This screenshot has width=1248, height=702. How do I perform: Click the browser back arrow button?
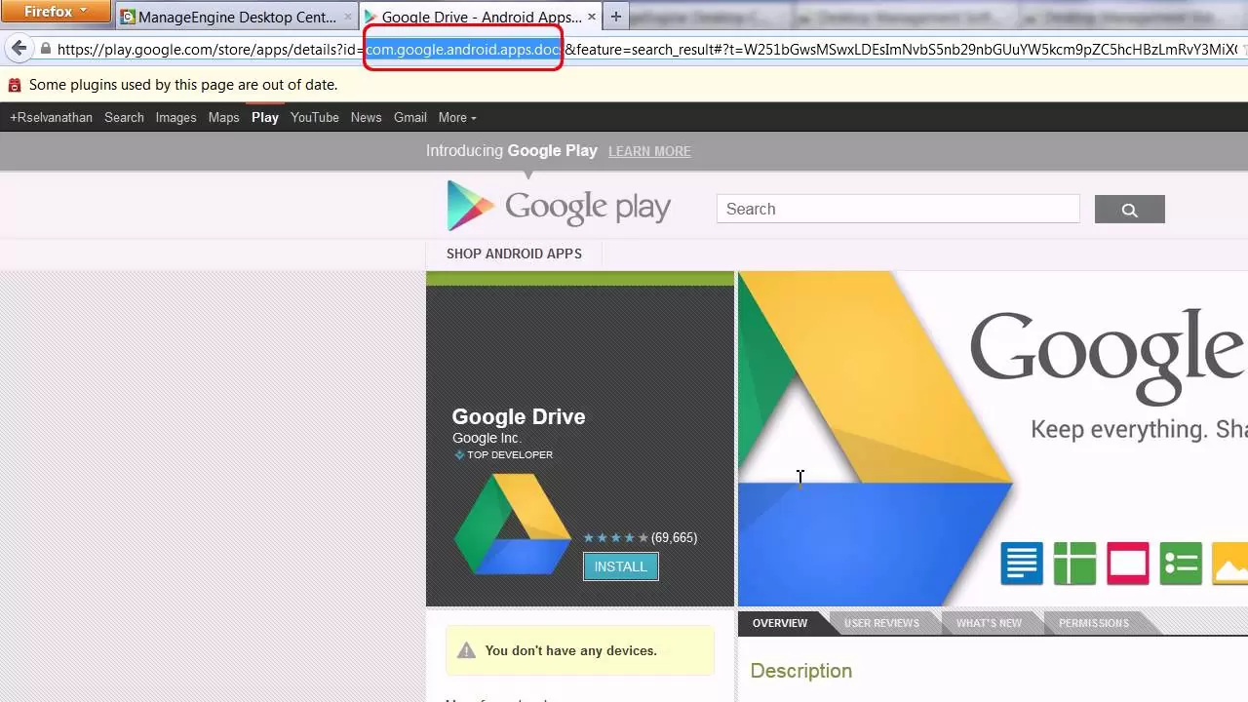click(x=19, y=49)
